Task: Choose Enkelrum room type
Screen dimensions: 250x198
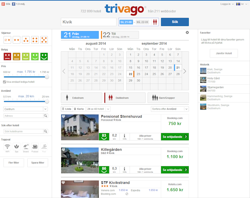Action: point(81,98)
